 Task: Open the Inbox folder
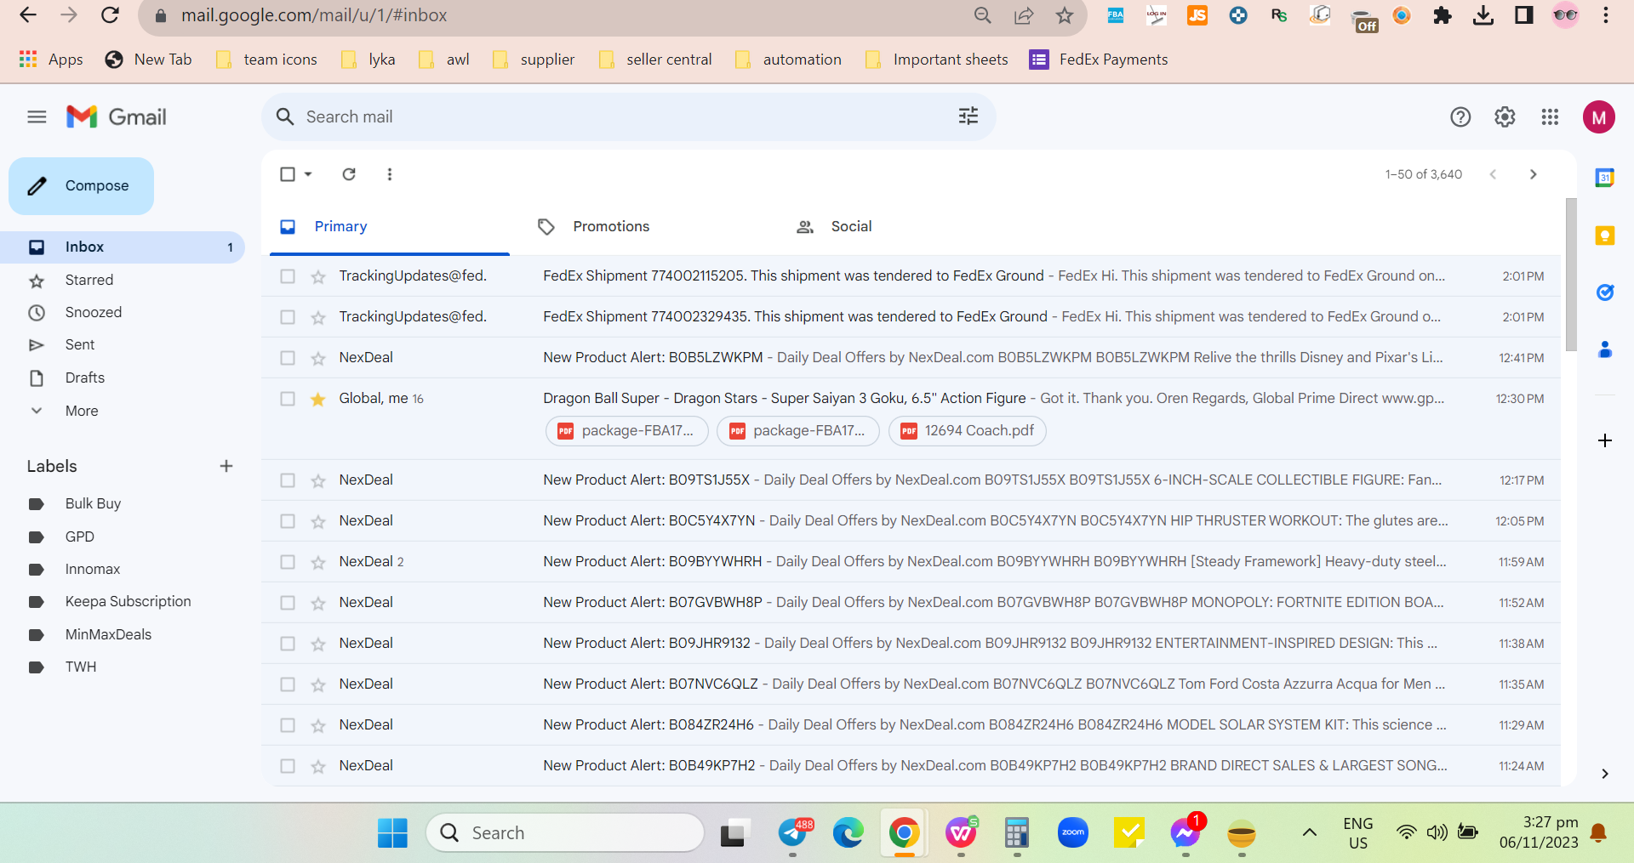[123, 247]
